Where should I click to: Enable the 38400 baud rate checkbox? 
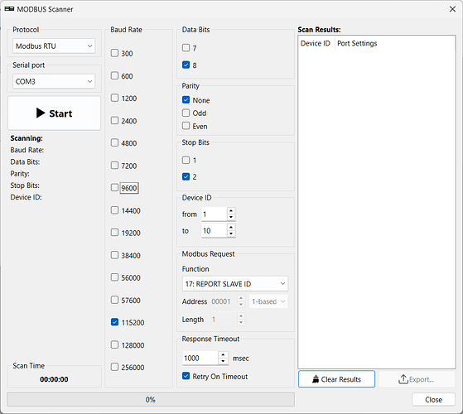(x=114, y=255)
